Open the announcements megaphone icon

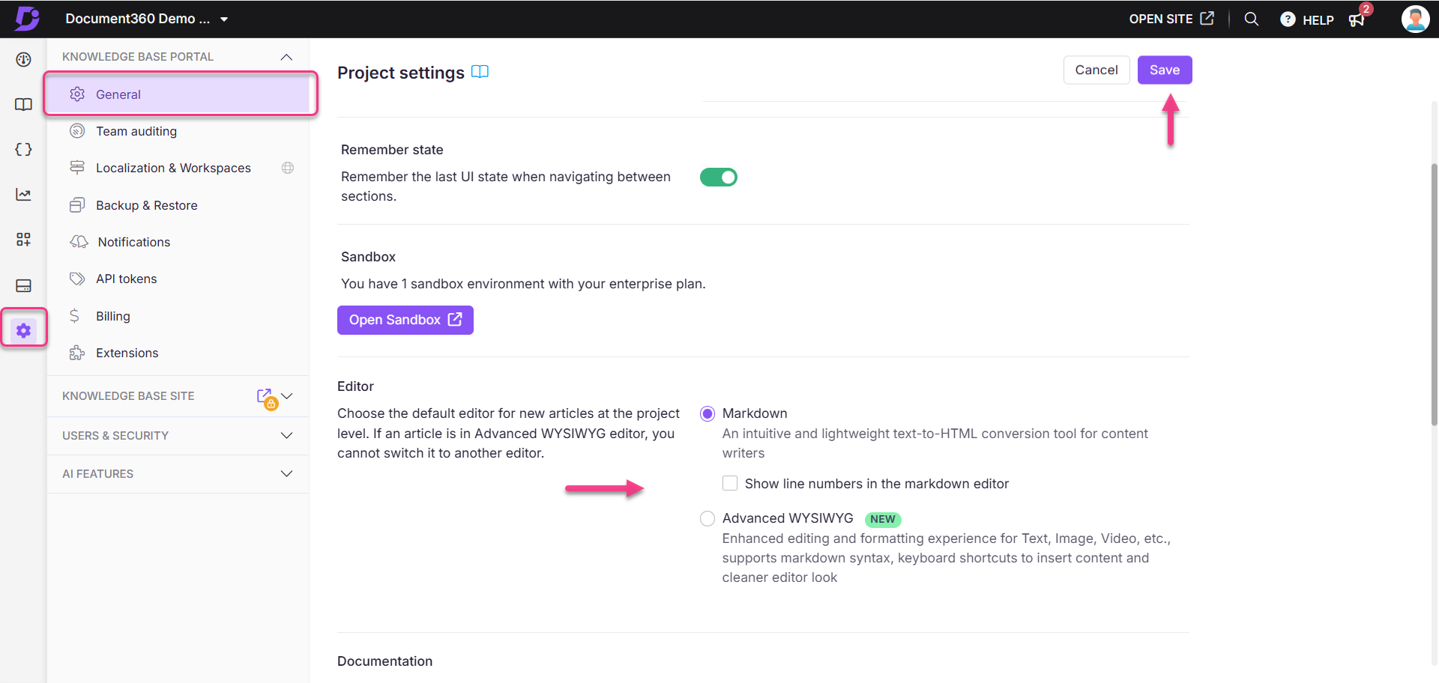coord(1357,19)
